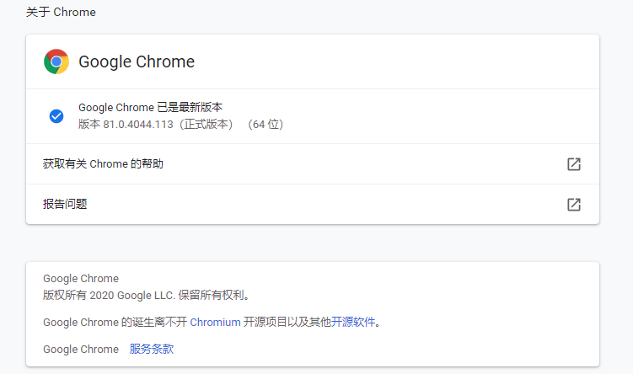The height and width of the screenshot is (374, 633).
Task: Click Google Chrome label above copyright line
Action: tap(81, 278)
